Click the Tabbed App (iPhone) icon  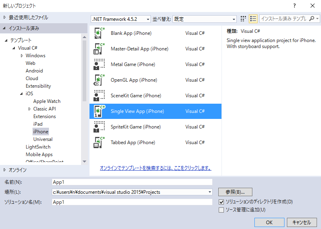[99, 143]
